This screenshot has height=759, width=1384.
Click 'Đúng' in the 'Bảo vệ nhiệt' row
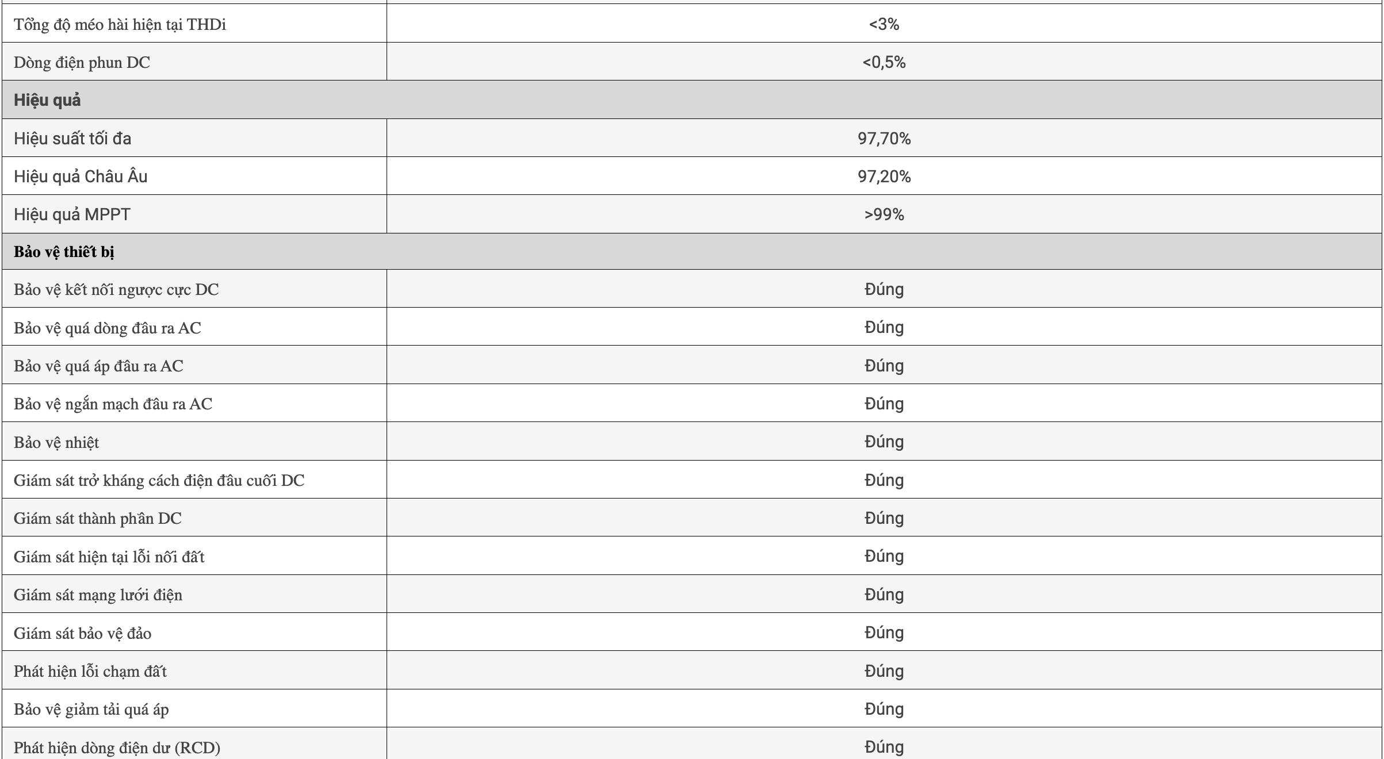(884, 442)
